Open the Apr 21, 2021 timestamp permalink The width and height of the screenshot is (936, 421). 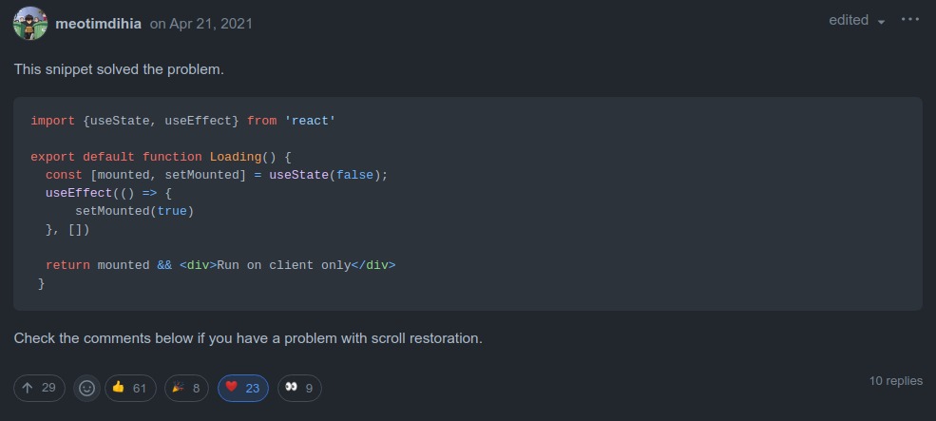click(201, 24)
